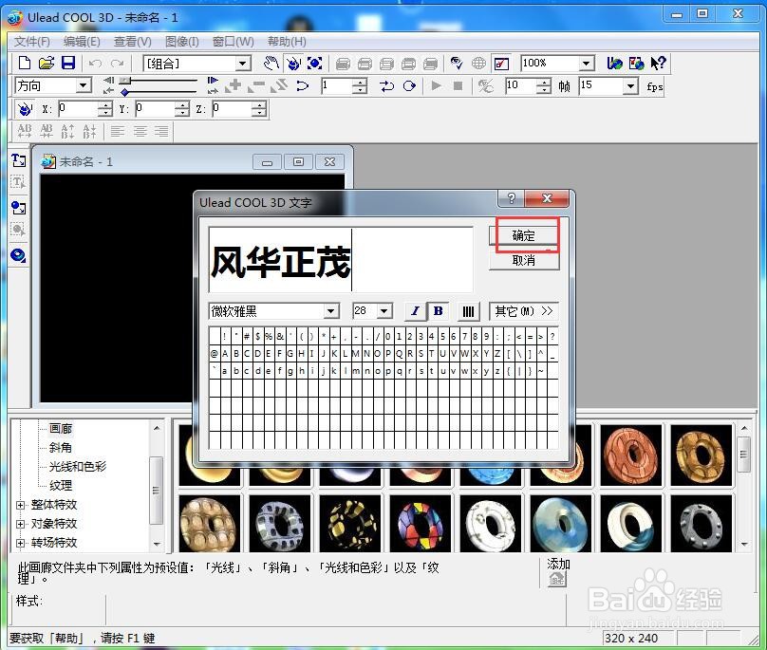Click the Align left icon
767x650 pixels.
118,131
